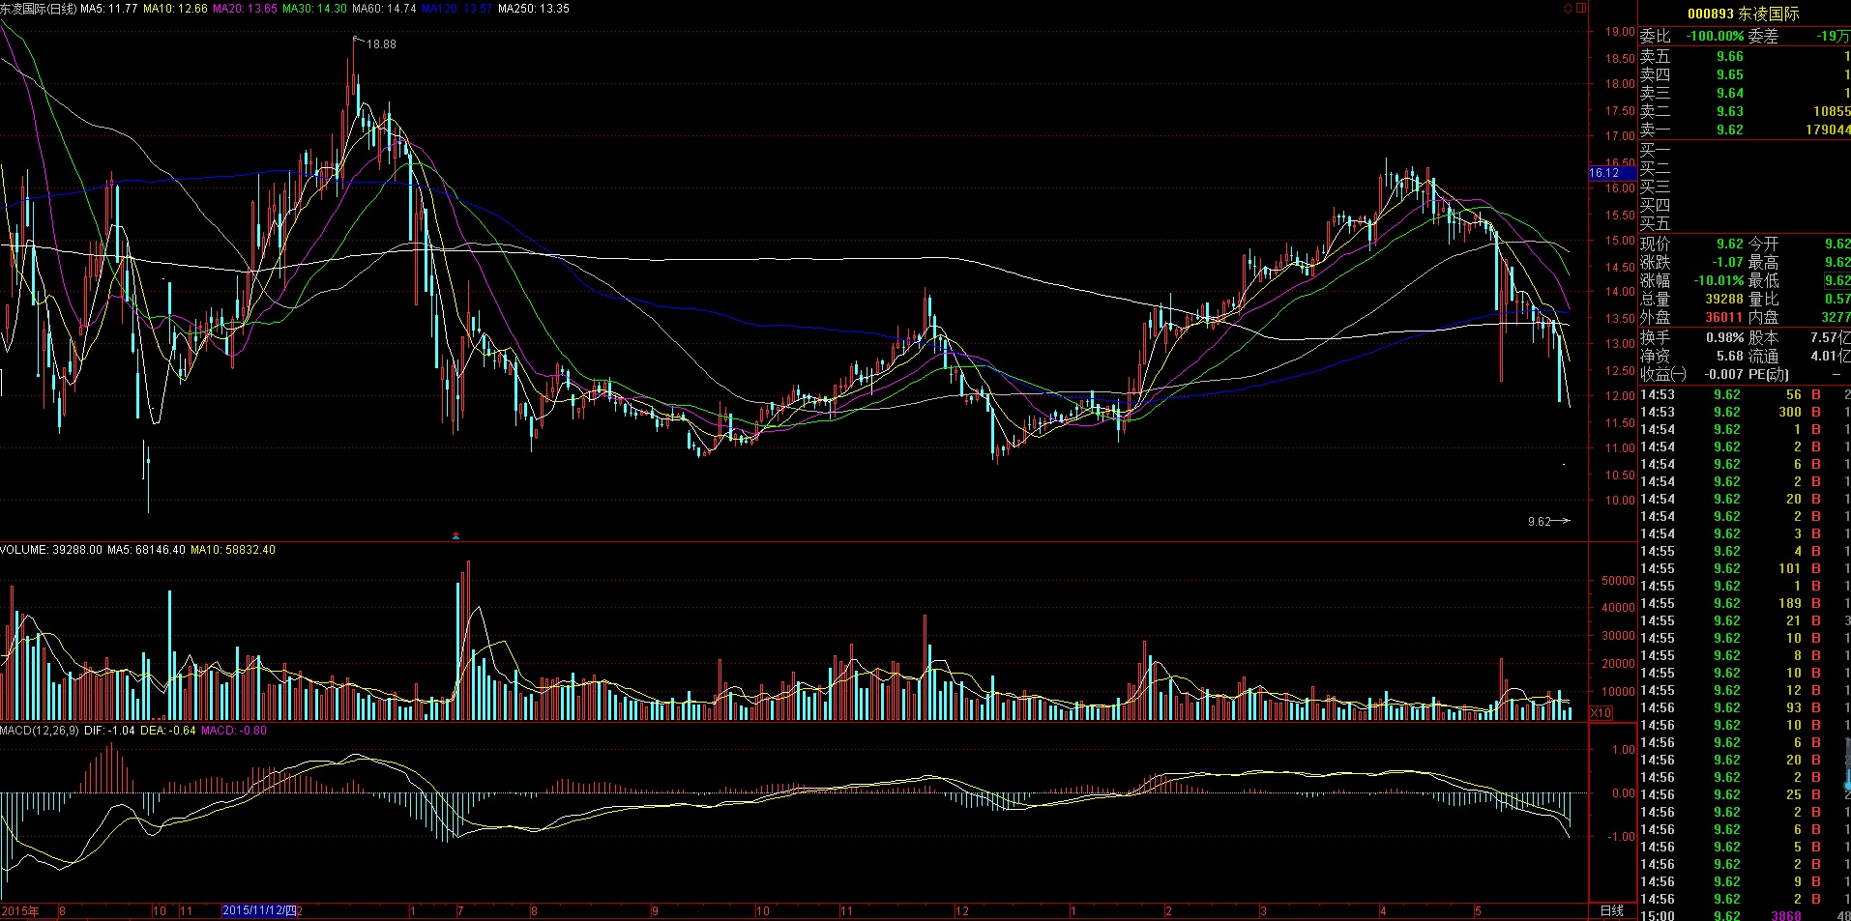Click the 东凌国际(日线) chart title
1851x921 pixels.
39,8
